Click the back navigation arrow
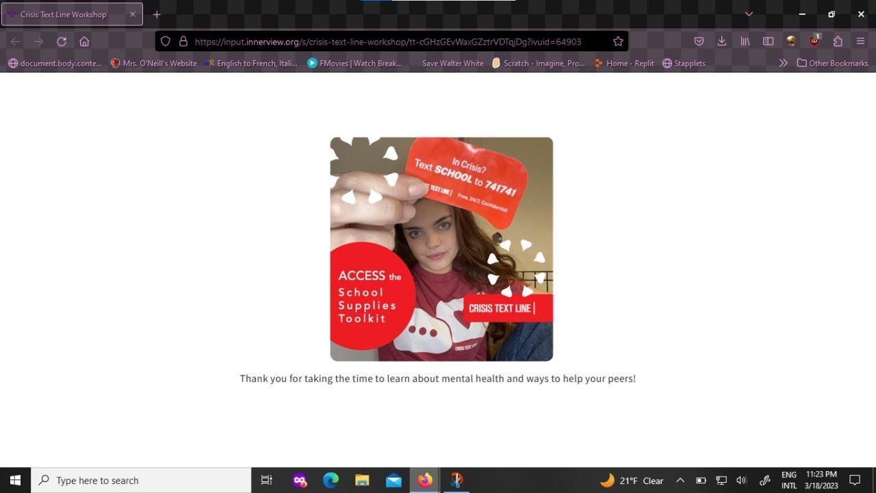 15,41
